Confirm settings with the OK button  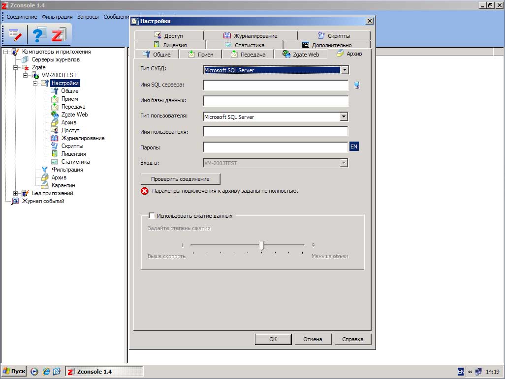tap(273, 339)
